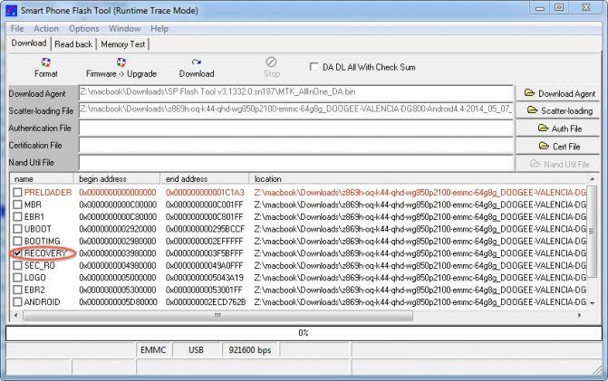Check the LOGO partition

(x=17, y=278)
